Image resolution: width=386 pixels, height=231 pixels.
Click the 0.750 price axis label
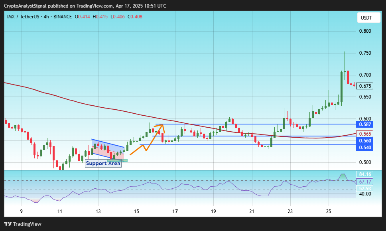point(365,53)
